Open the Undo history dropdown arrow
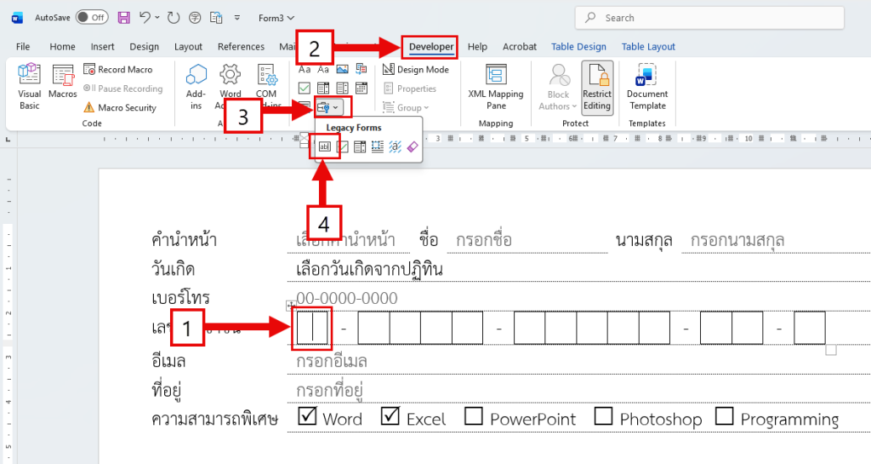The image size is (871, 464). pyautogui.click(x=157, y=18)
